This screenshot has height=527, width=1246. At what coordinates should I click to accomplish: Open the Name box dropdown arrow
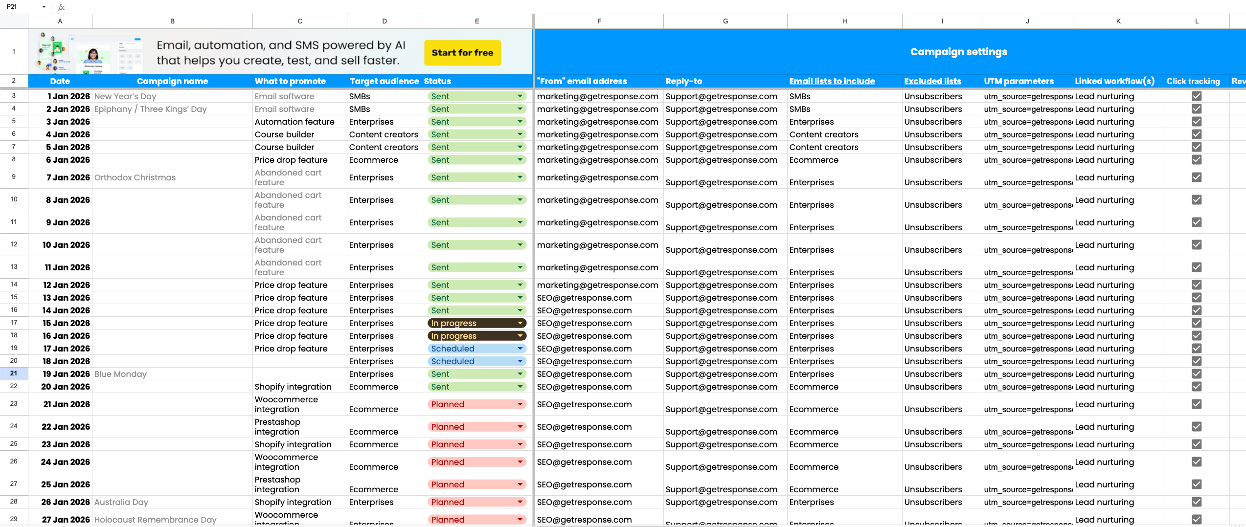tap(44, 7)
